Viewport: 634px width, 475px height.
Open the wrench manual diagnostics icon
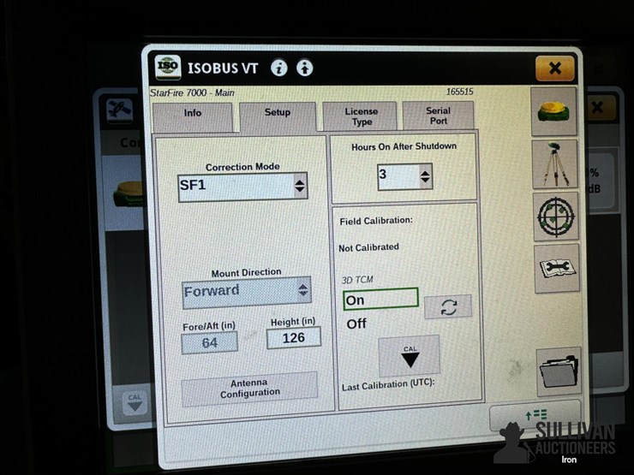pyautogui.click(x=557, y=268)
